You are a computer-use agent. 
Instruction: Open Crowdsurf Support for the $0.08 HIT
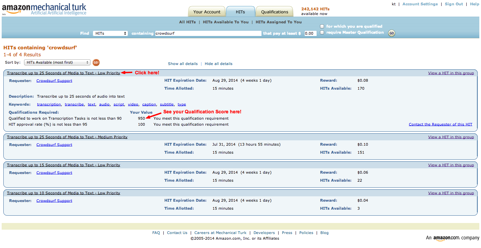54,81
